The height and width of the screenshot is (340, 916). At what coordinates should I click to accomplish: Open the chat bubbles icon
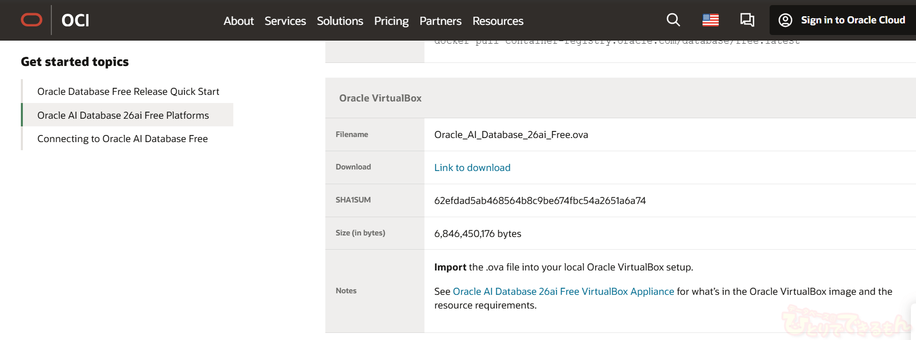point(747,20)
